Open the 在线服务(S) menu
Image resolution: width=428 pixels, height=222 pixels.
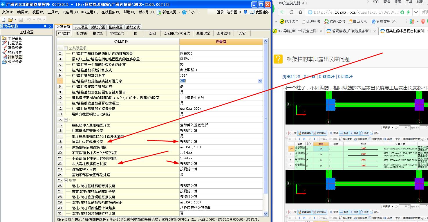pos(111,12)
